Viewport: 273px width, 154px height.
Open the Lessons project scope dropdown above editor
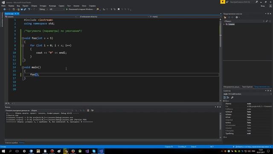click(41, 17)
